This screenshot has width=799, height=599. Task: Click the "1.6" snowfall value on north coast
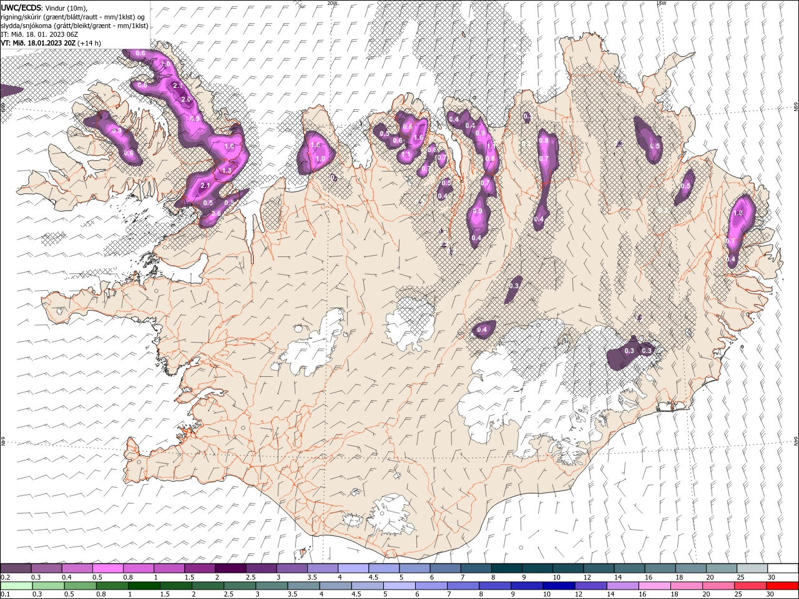coord(418,138)
